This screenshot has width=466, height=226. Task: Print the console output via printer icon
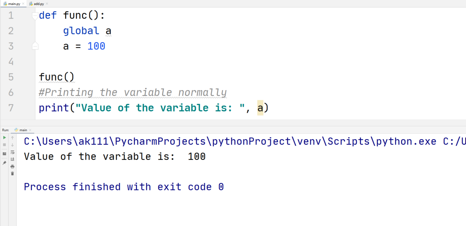coord(12,167)
